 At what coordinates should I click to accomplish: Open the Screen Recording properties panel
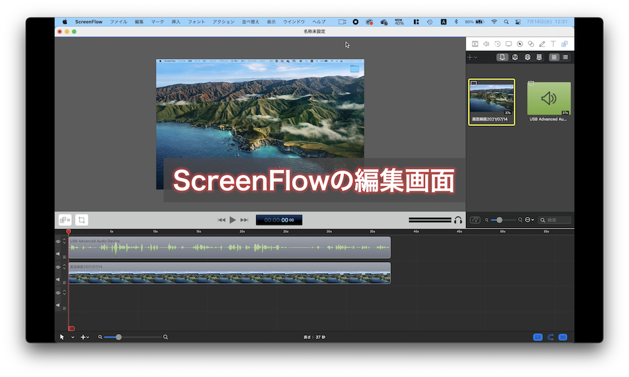(508, 44)
